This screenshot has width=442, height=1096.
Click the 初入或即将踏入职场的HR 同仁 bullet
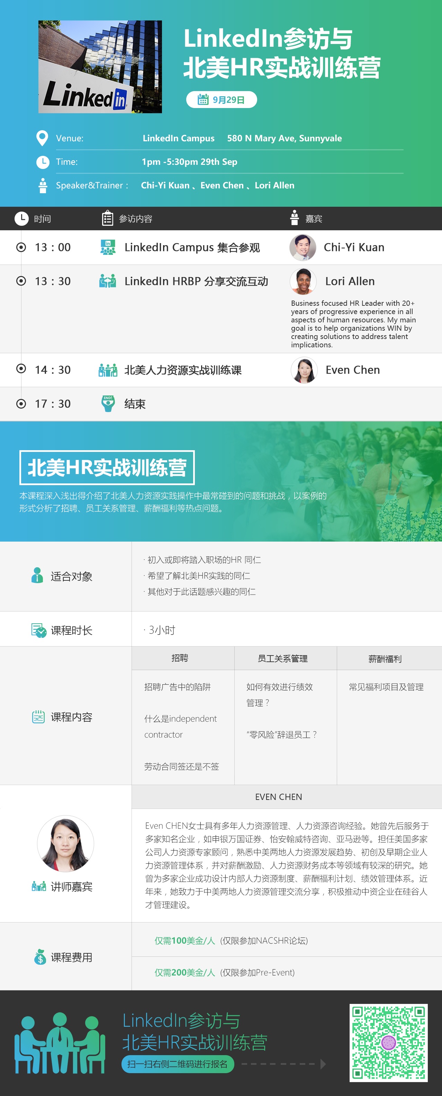click(x=202, y=560)
